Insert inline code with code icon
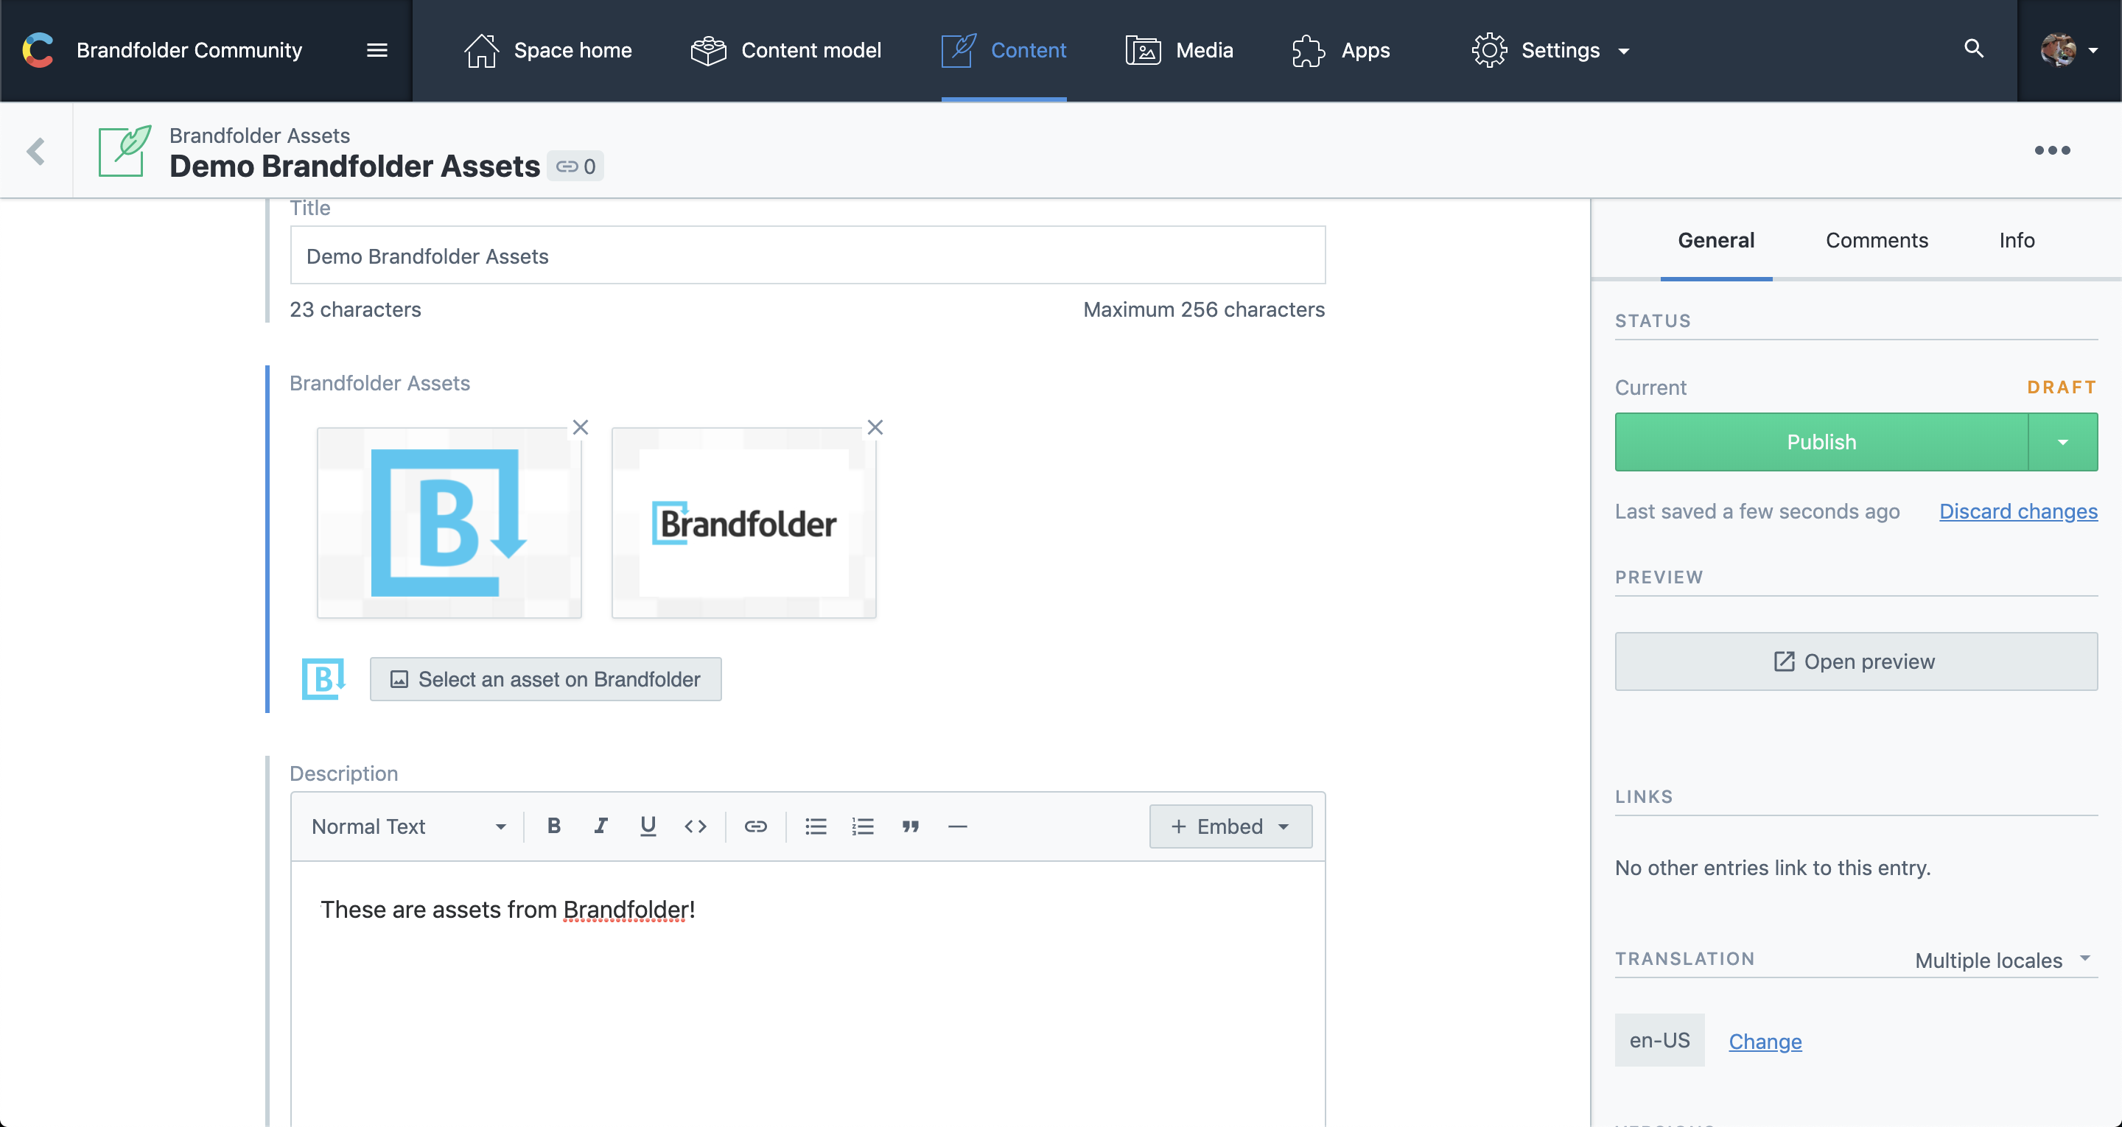2122x1127 pixels. click(696, 826)
